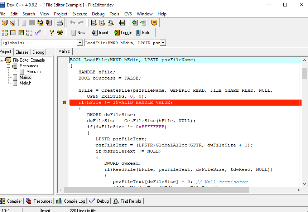Click the Rebuild All grey squares icon
Image resolution: width=308 pixels, height=212 pixels.
click(29, 33)
